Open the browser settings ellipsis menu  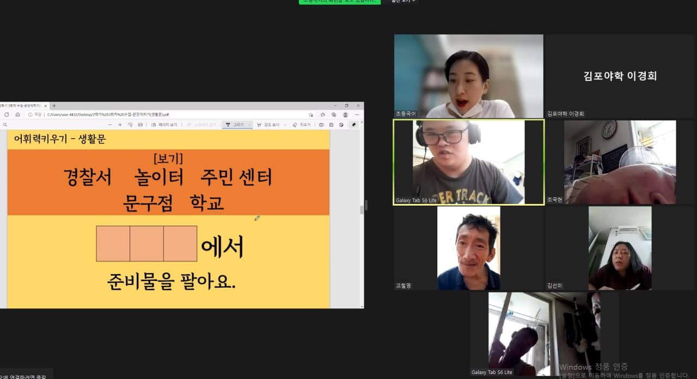pos(357,115)
